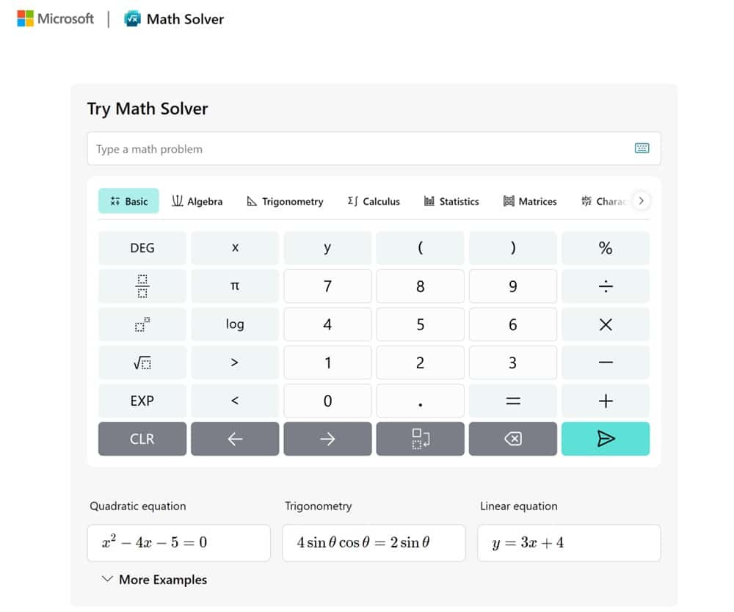The width and height of the screenshot is (734, 612).
Task: Toggle the DEG angle mode key
Action: pos(142,248)
